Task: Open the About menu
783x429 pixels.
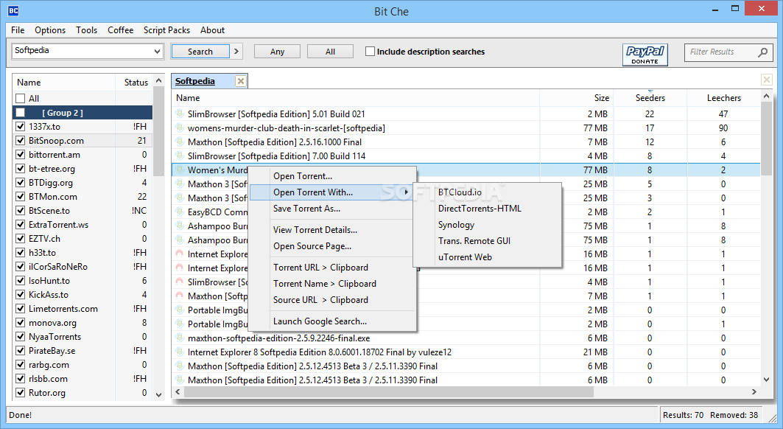Action: (x=212, y=30)
